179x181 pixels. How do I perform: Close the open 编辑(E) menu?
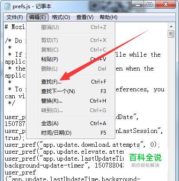point(37,17)
